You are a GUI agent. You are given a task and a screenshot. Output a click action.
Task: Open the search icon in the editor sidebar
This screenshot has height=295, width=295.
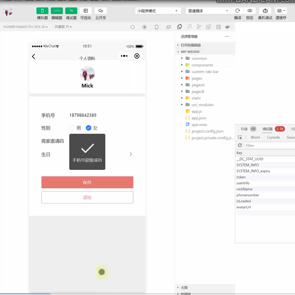[x=189, y=27]
